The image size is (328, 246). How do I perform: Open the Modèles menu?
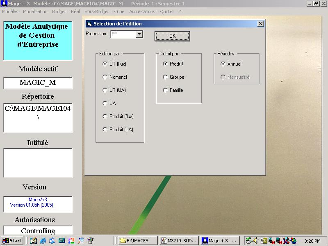[10, 11]
